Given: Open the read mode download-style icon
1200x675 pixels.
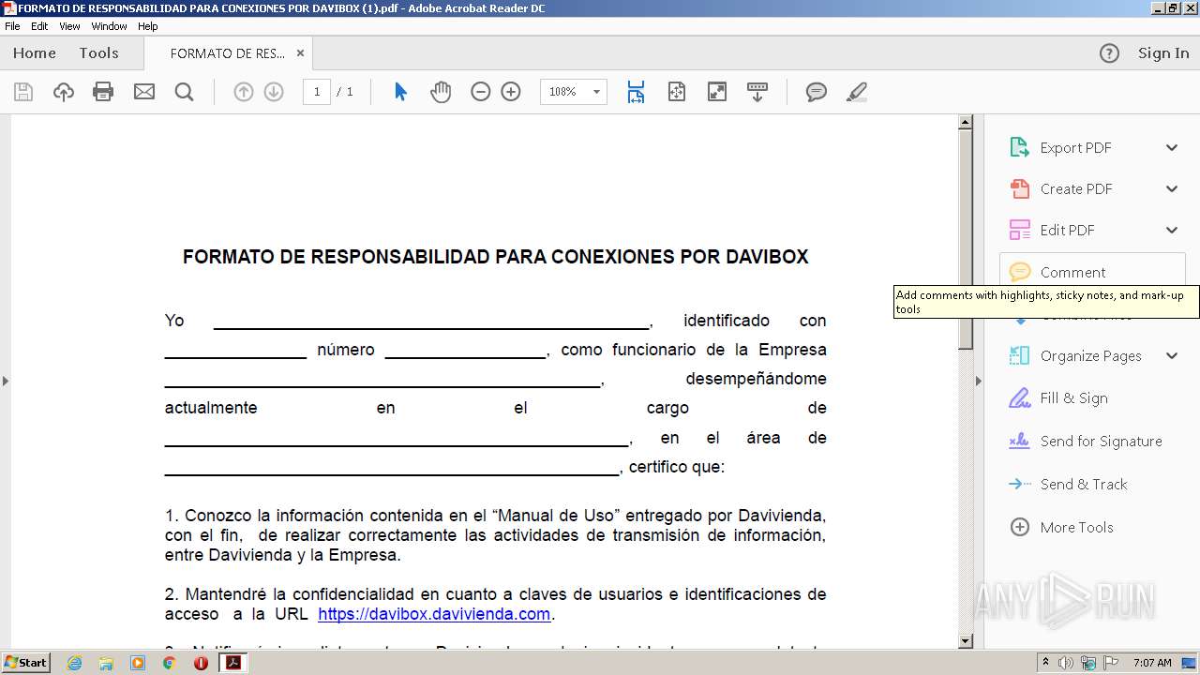Looking at the screenshot, I should (757, 92).
